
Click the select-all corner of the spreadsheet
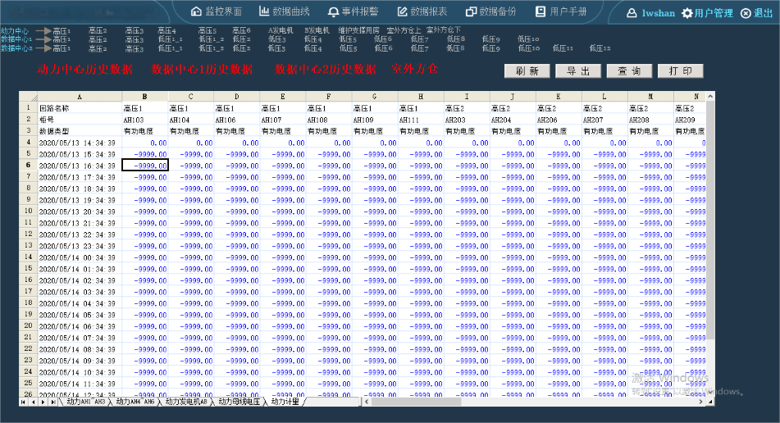coord(29,97)
